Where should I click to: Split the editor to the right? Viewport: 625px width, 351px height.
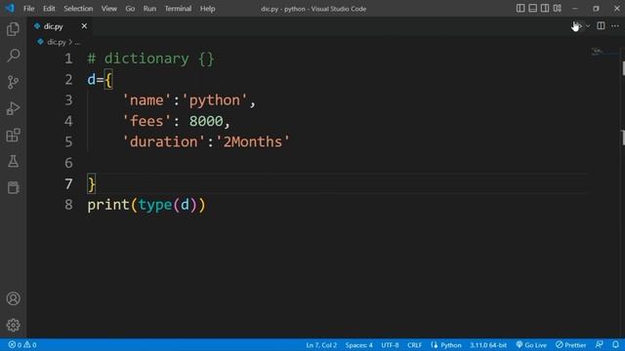[601, 26]
